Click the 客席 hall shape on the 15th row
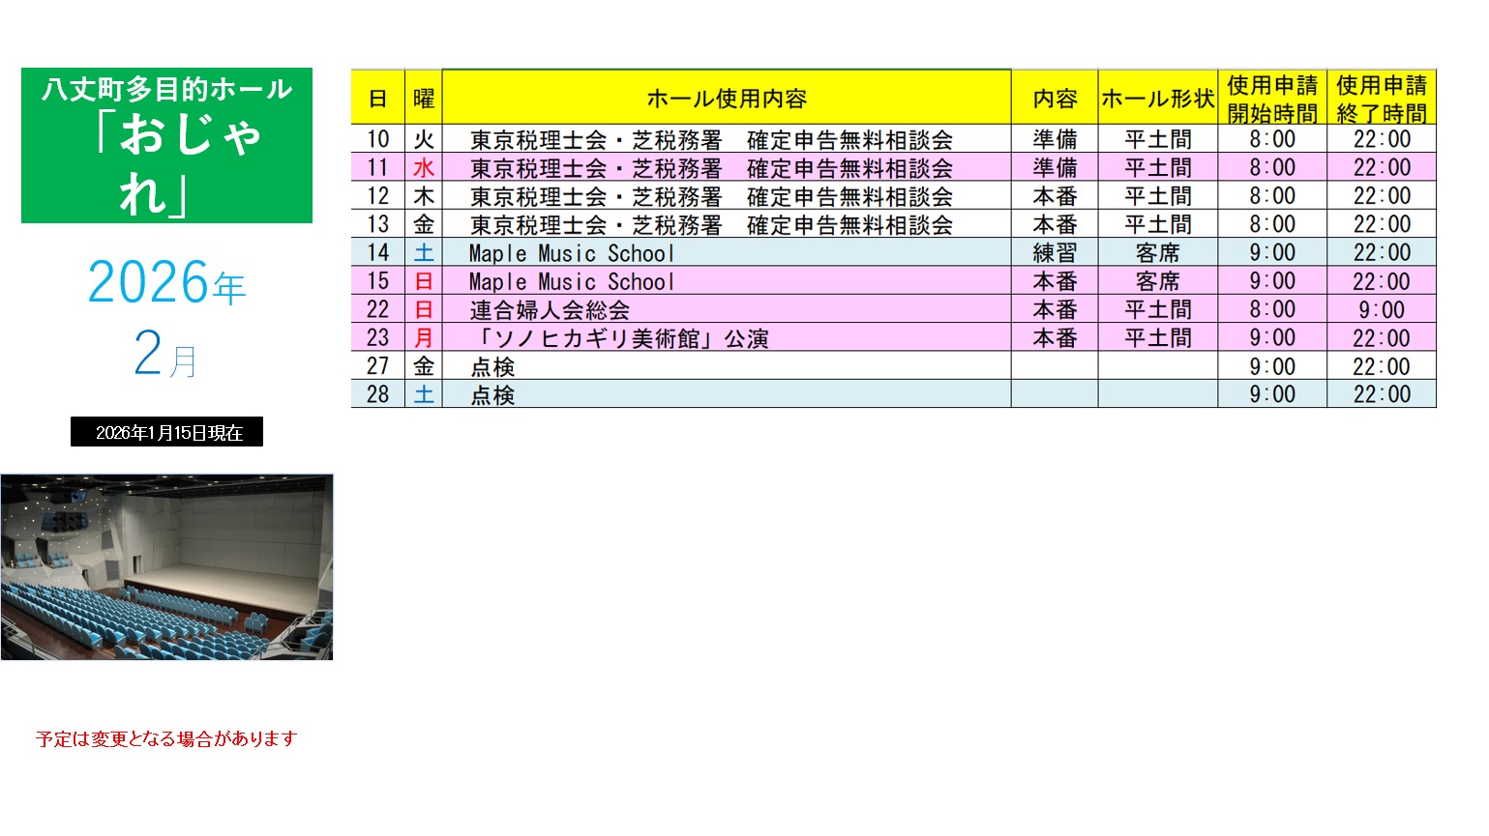The height and width of the screenshot is (836, 1489). click(1157, 282)
